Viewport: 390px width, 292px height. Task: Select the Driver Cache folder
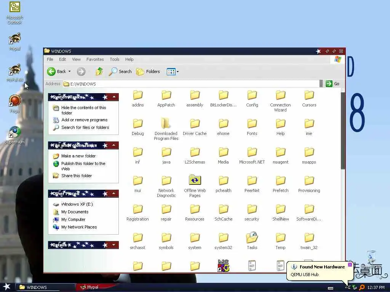point(195,127)
